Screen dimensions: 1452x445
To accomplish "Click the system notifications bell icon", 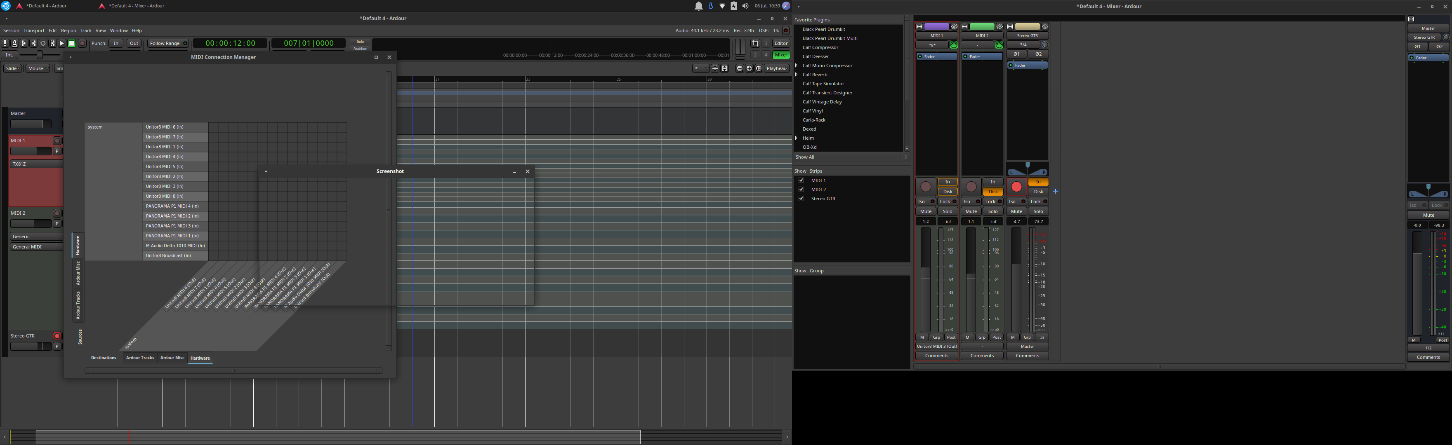I will (698, 6).
